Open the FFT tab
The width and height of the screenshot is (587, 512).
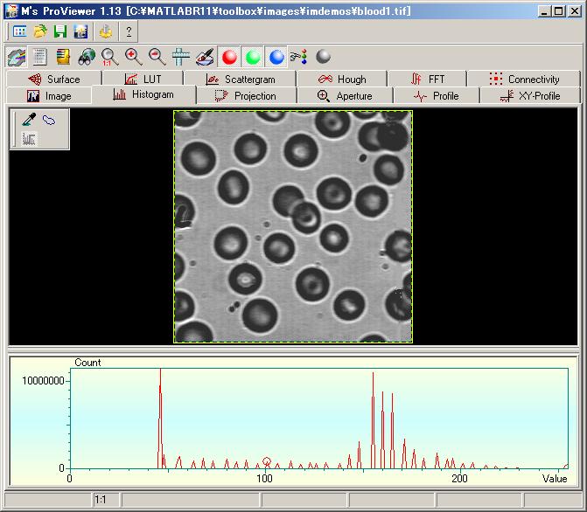coord(429,79)
